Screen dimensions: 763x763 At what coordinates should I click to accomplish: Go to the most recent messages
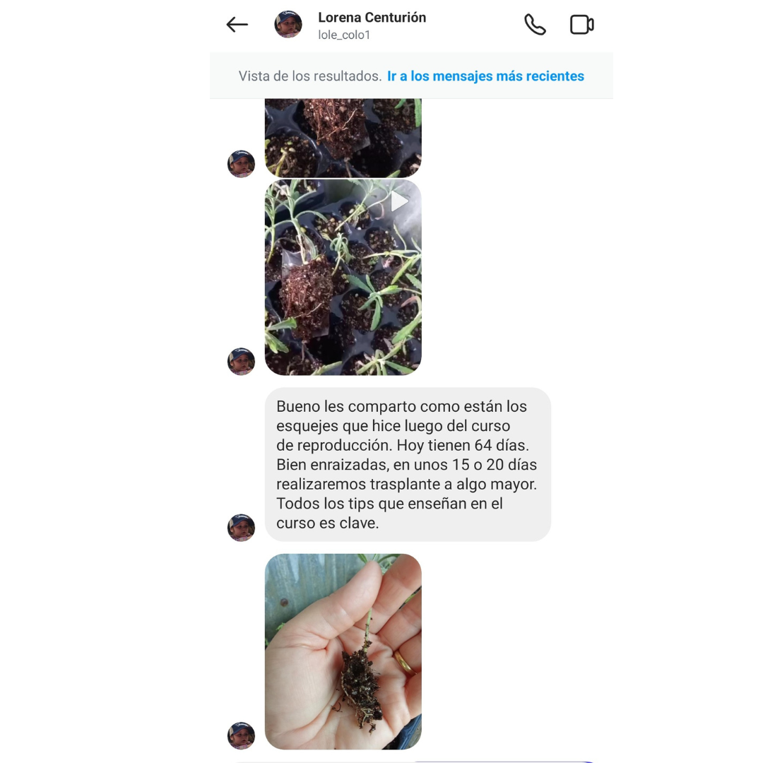pos(485,76)
